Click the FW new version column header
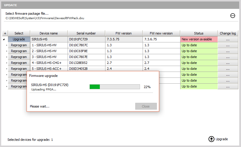Viewport: 241px width, 147px height. point(161,33)
